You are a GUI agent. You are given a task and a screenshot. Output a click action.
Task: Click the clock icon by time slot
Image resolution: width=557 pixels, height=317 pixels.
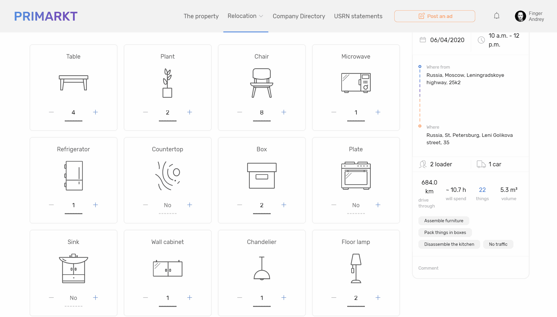(x=481, y=40)
